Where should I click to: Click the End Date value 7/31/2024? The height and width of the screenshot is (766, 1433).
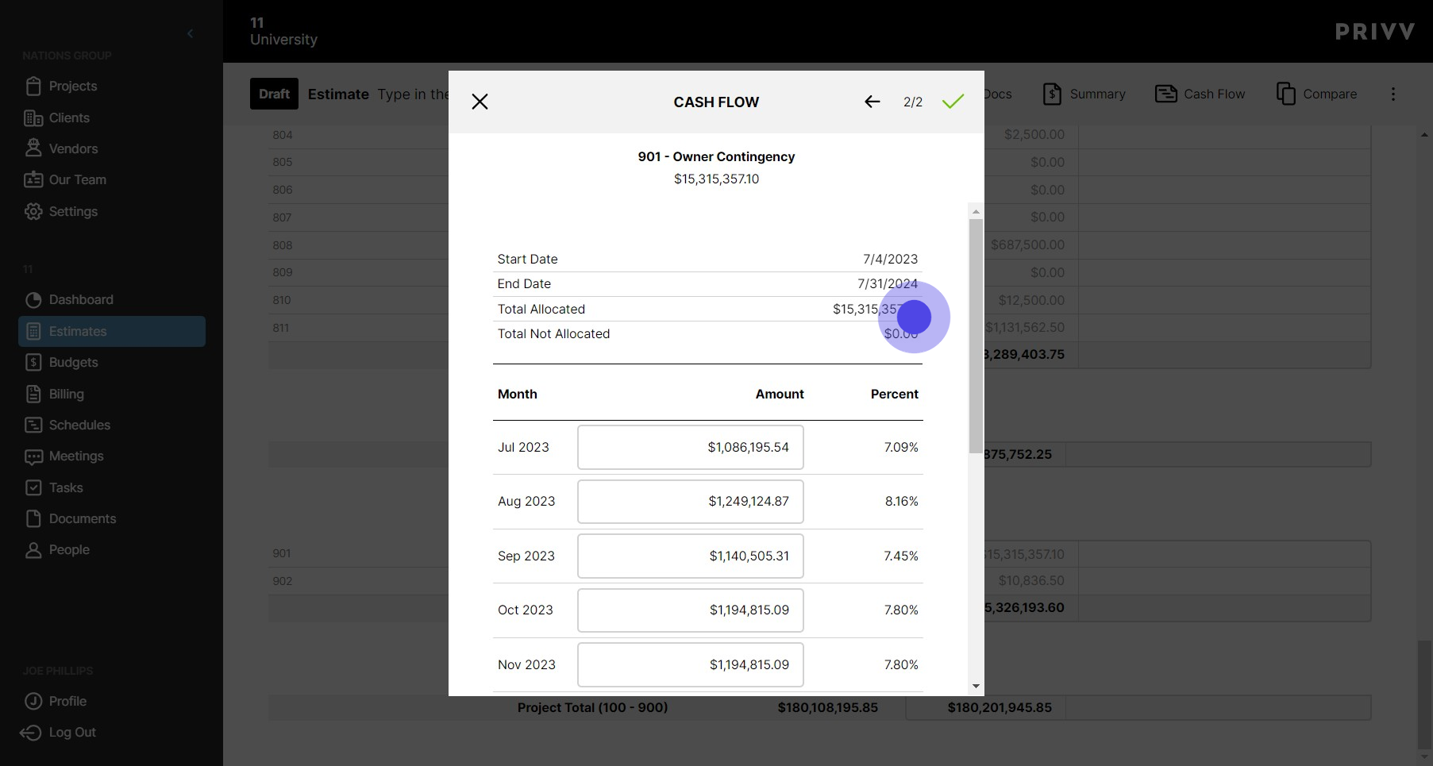(887, 283)
